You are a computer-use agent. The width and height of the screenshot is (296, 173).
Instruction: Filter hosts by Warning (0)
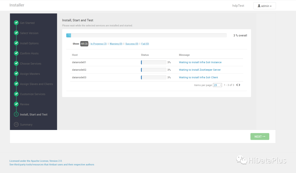click(116, 44)
